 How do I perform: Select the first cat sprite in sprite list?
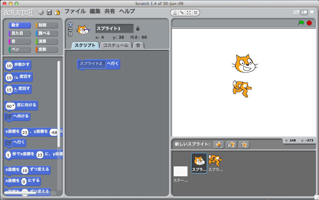tap(199, 163)
